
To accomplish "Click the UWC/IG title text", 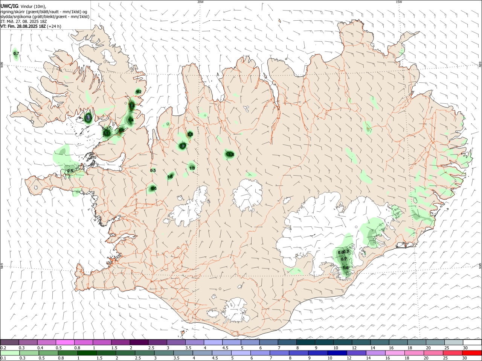I will click(9, 6).
